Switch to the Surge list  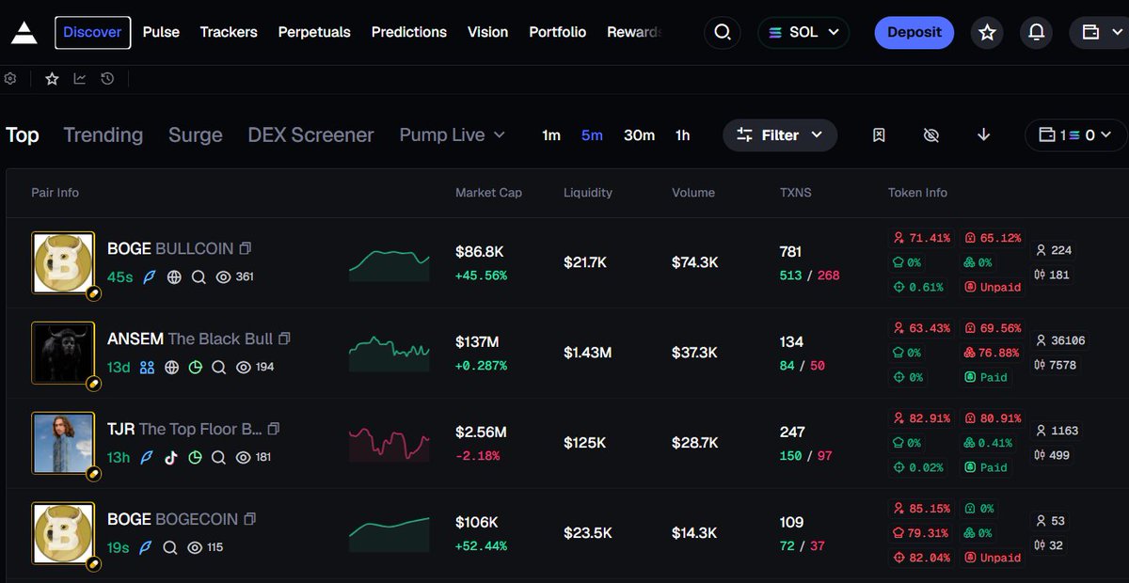click(x=196, y=135)
